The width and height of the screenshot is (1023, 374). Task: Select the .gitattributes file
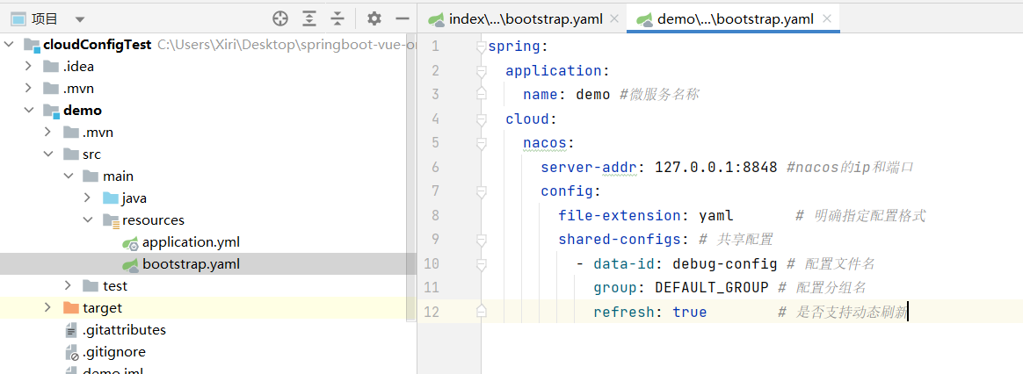pyautogui.click(x=124, y=330)
